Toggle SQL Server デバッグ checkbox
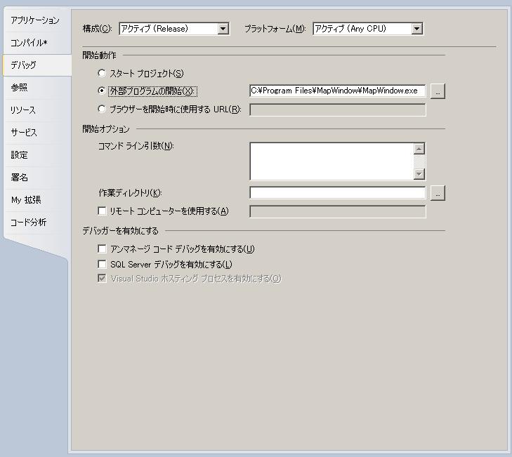Viewport: 512px width, 457px height. 103,264
